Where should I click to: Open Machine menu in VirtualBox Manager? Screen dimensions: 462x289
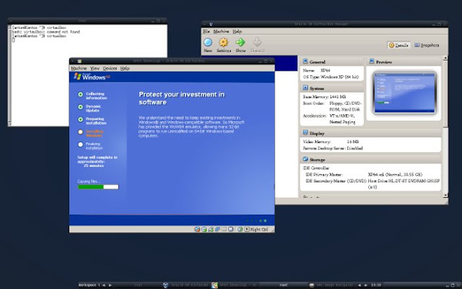(221, 31)
